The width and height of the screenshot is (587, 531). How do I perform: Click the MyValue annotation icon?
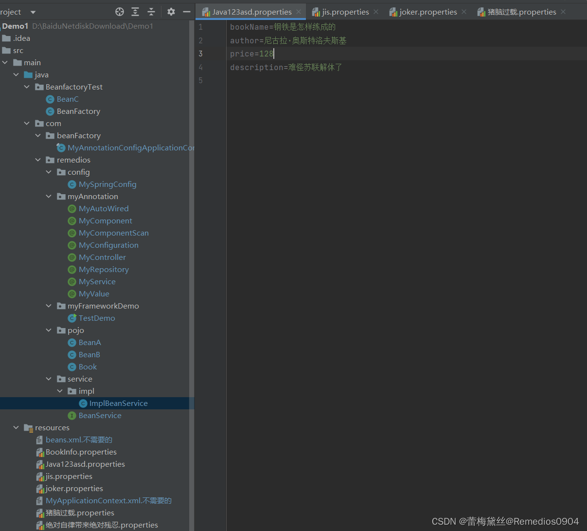(x=72, y=294)
